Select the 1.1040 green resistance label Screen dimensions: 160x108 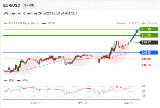[x=149, y=29]
